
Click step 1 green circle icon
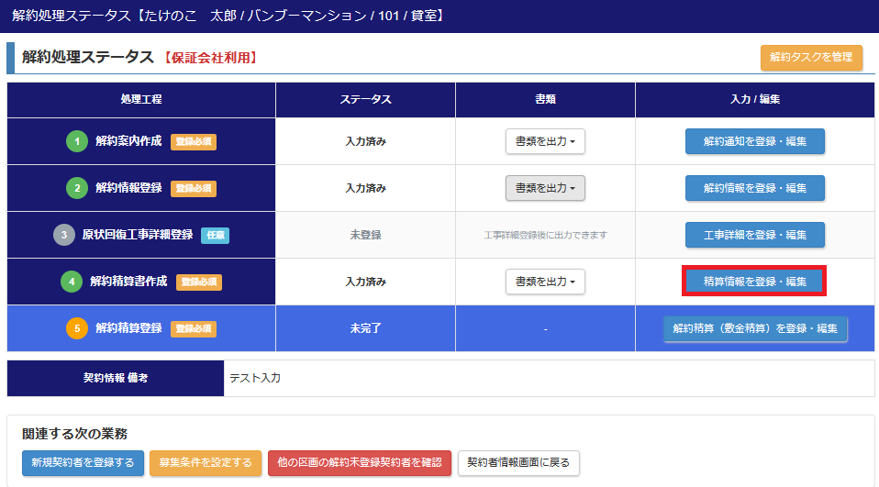click(x=77, y=141)
